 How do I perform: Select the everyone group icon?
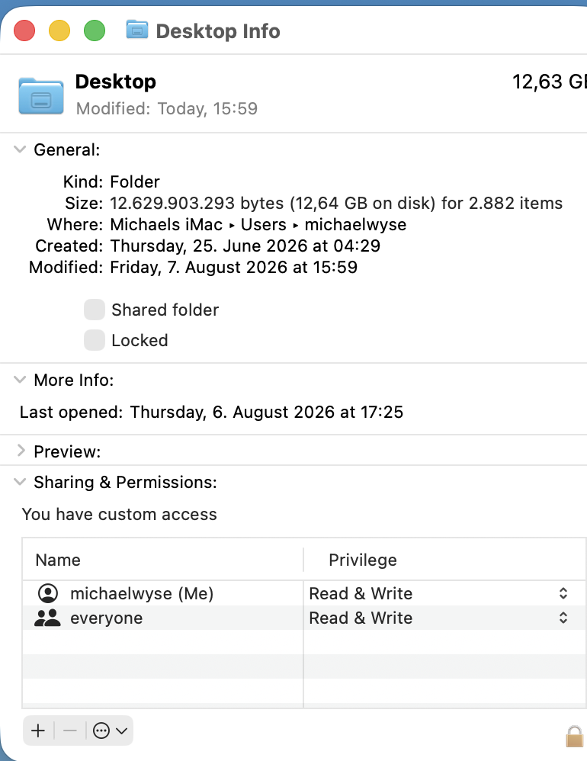point(47,618)
